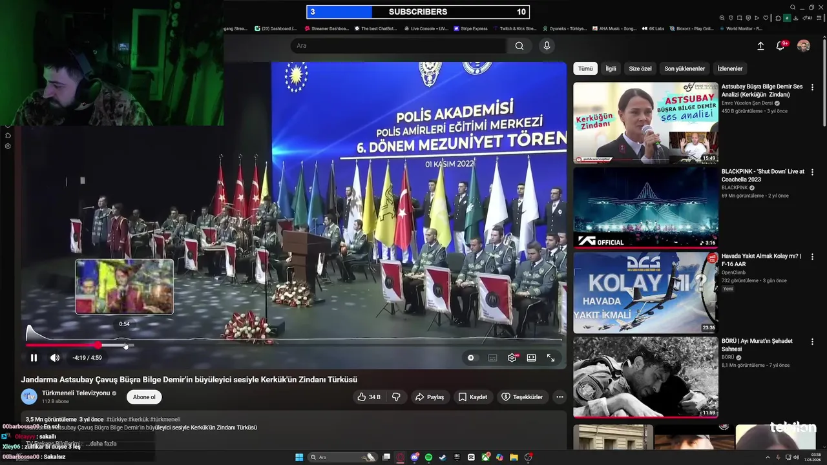The image size is (827, 465).
Task: Open Havada Yakıt Almak Kolay mı title
Action: point(761,260)
